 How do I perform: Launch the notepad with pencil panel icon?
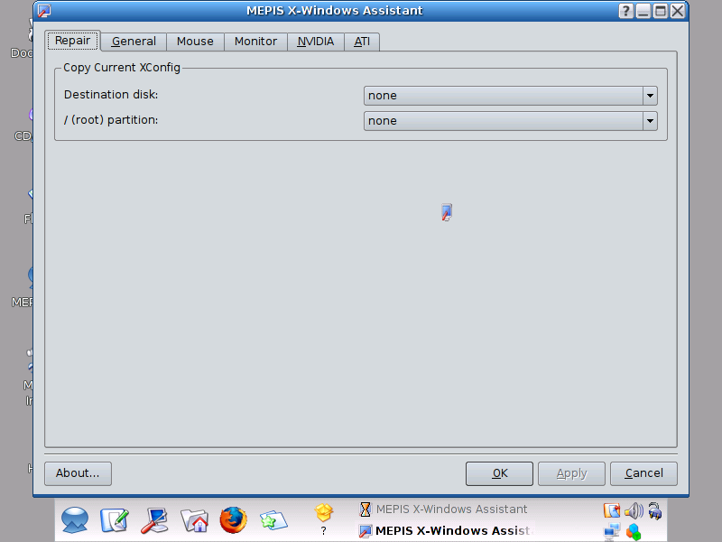pyautogui.click(x=114, y=520)
